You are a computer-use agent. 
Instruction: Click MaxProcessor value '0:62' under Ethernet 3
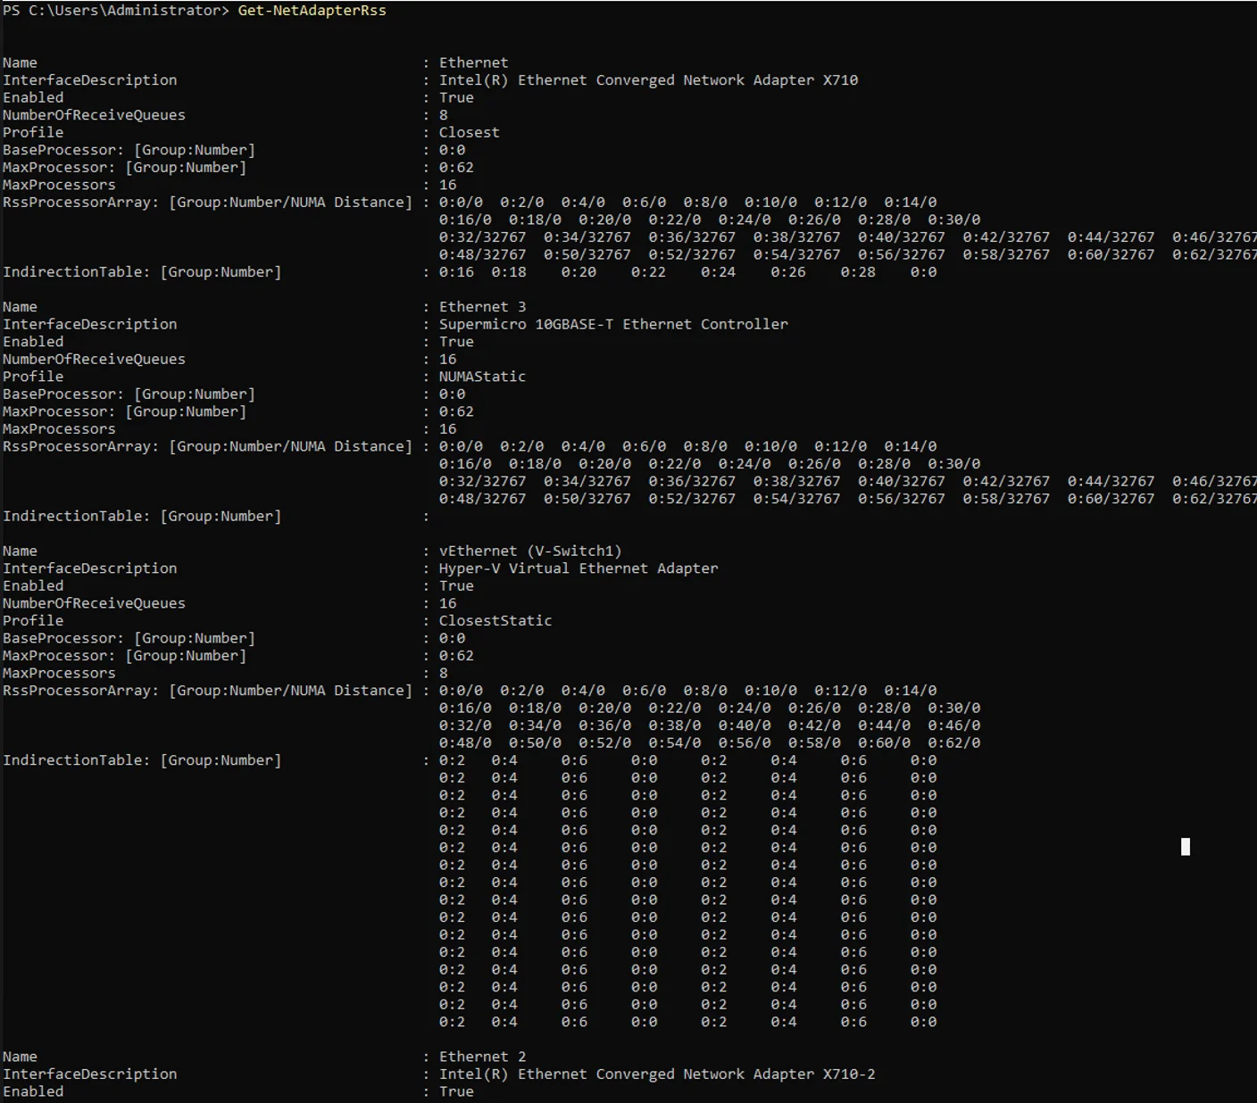click(x=456, y=411)
